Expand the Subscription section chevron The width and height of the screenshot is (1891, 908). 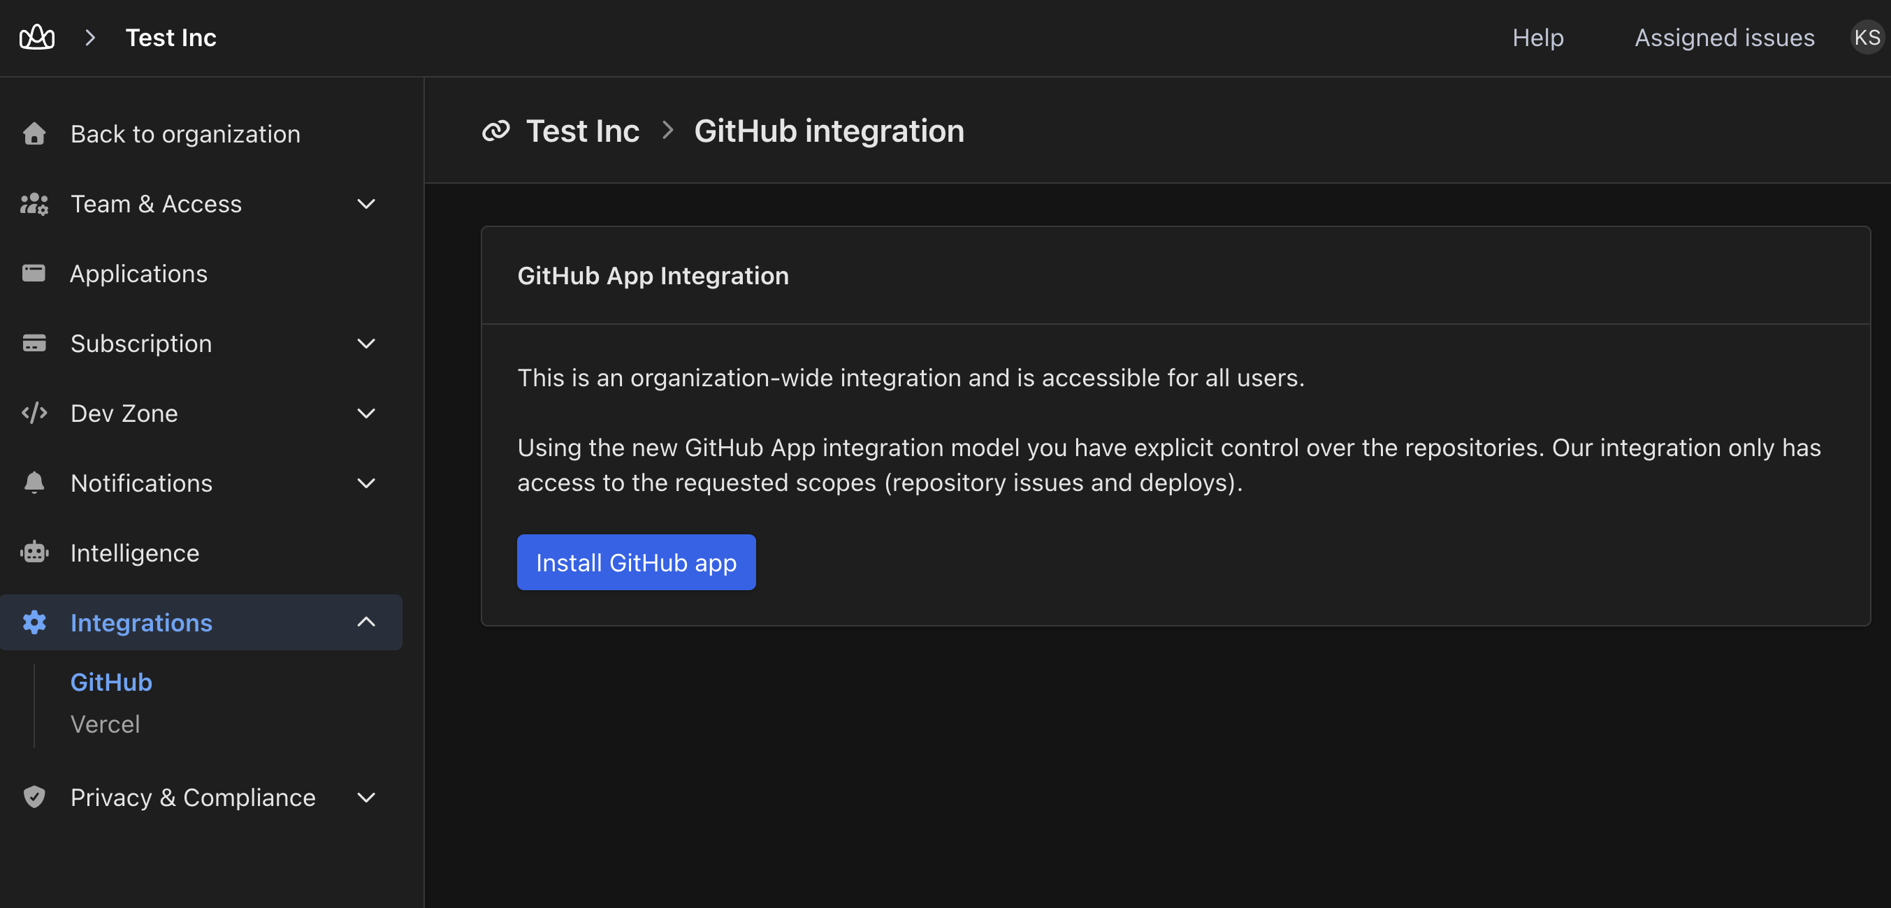[366, 343]
